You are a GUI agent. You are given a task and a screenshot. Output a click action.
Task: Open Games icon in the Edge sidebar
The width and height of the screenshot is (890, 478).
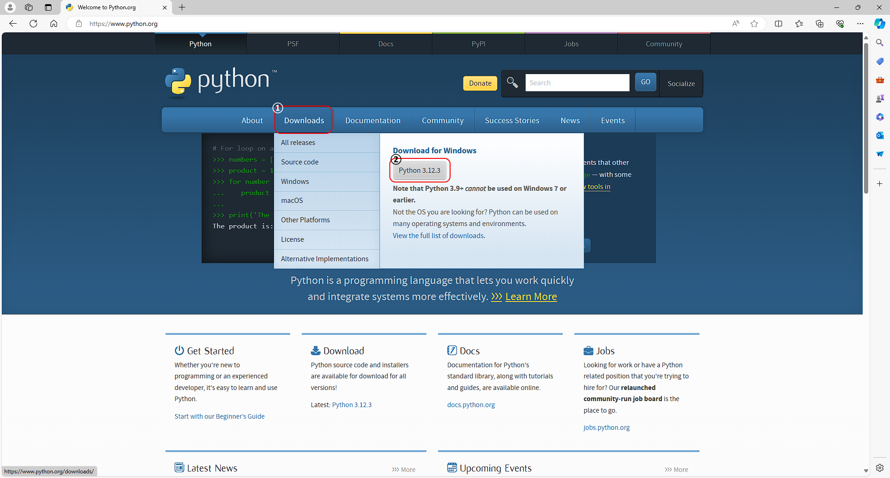click(x=880, y=98)
